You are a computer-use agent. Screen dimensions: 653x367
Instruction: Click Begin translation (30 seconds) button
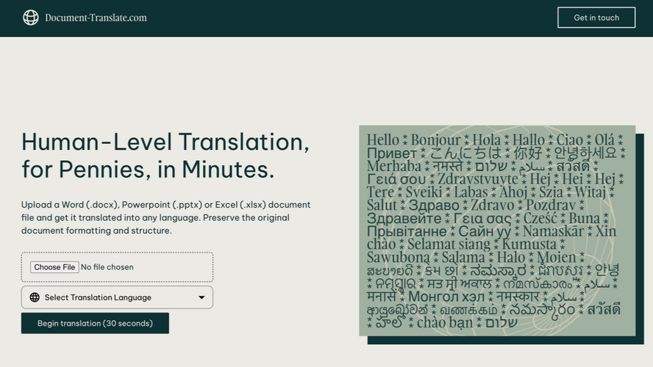(x=95, y=323)
